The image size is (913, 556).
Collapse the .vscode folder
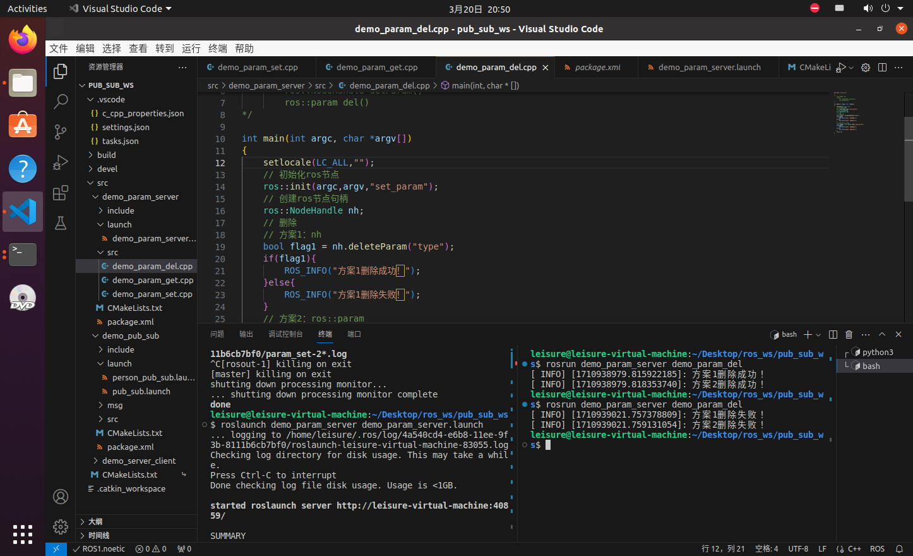(136, 99)
